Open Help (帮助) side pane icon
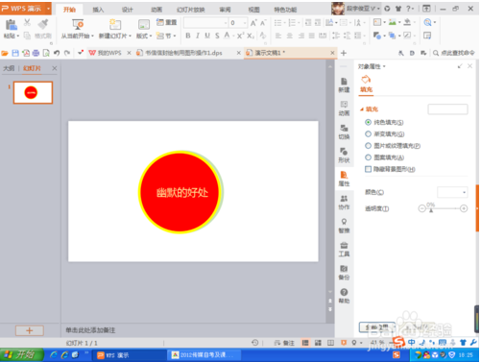The height and width of the screenshot is (362, 481). pyautogui.click(x=344, y=296)
